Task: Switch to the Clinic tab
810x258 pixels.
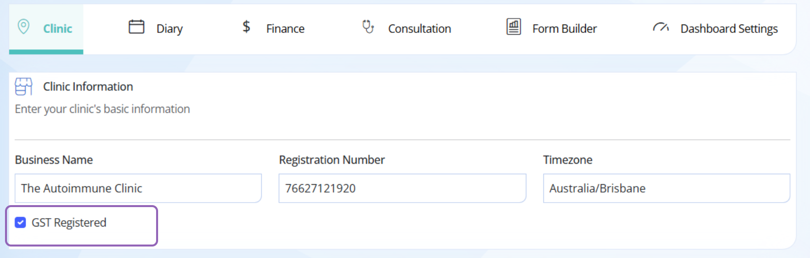Action: (x=46, y=28)
